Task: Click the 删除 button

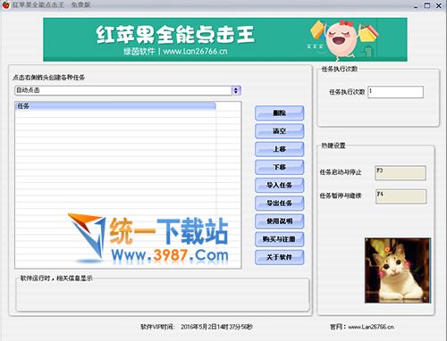Action: pyautogui.click(x=280, y=113)
